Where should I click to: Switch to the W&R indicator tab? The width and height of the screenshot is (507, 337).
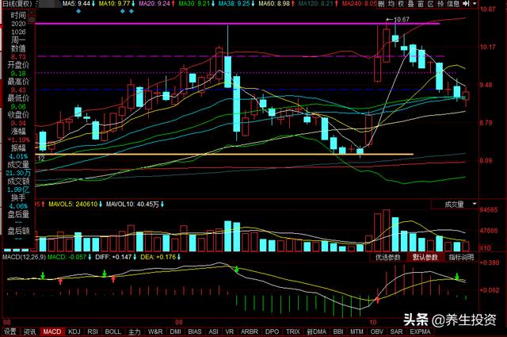(x=155, y=331)
